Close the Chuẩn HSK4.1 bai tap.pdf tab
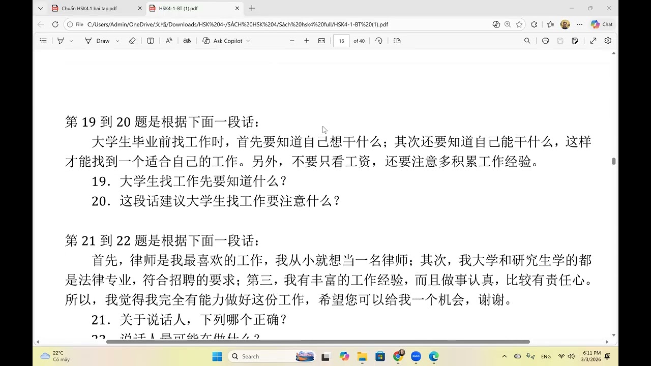 tap(140, 8)
